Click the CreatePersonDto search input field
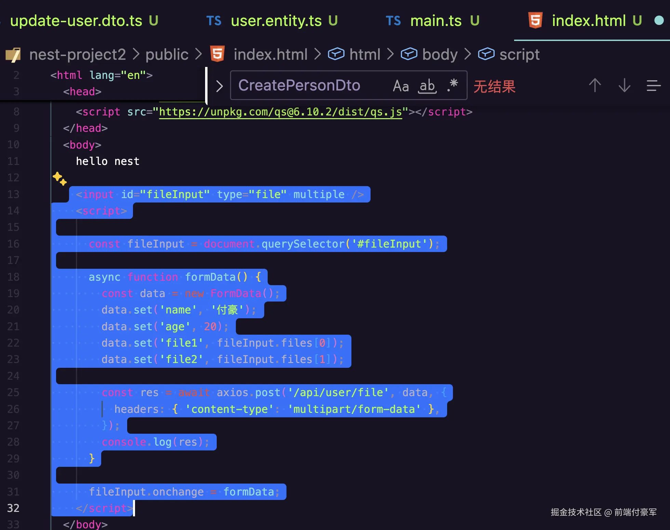 coord(299,85)
